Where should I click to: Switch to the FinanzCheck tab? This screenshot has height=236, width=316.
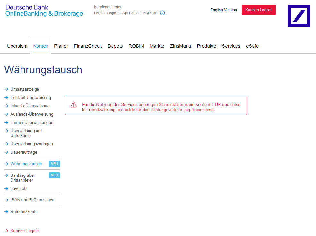(88, 46)
